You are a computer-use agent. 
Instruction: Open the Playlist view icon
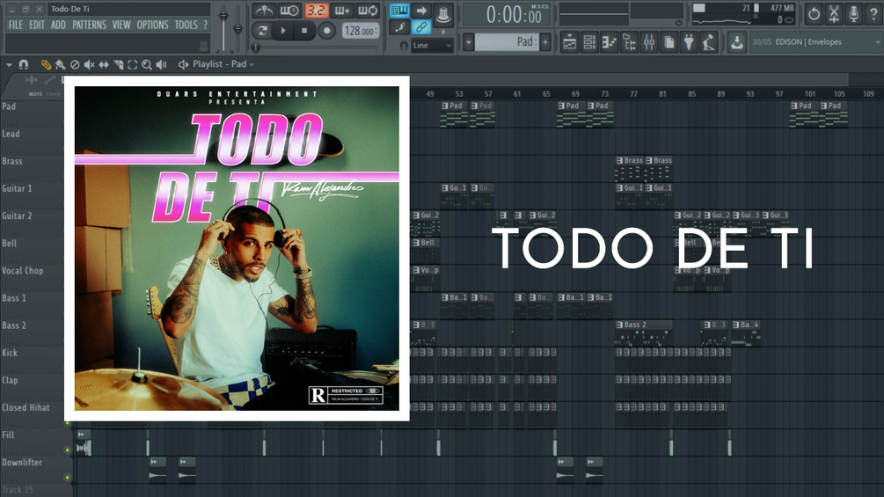click(569, 42)
